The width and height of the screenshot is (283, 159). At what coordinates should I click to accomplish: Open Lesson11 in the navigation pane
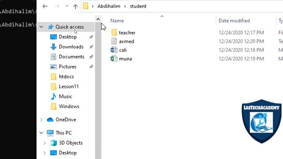[x=69, y=87]
